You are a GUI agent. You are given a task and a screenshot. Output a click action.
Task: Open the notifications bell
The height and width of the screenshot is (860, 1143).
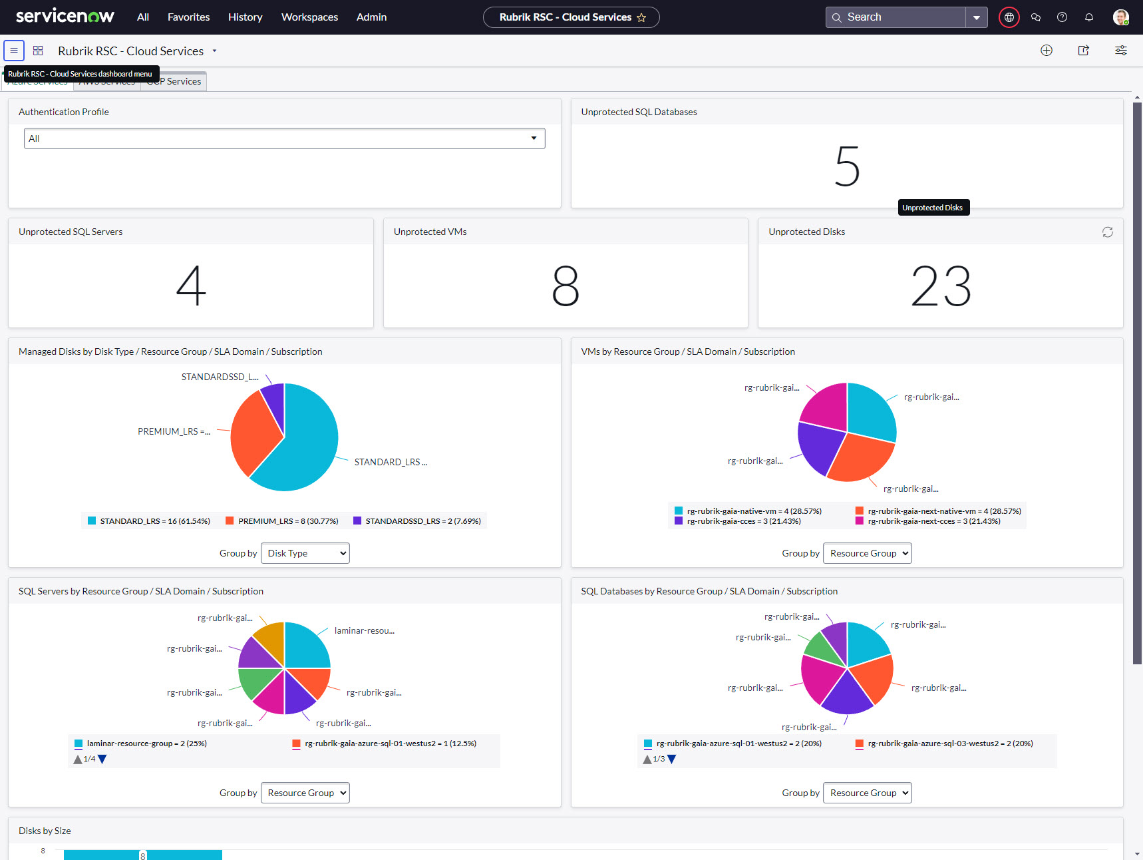pyautogui.click(x=1089, y=17)
